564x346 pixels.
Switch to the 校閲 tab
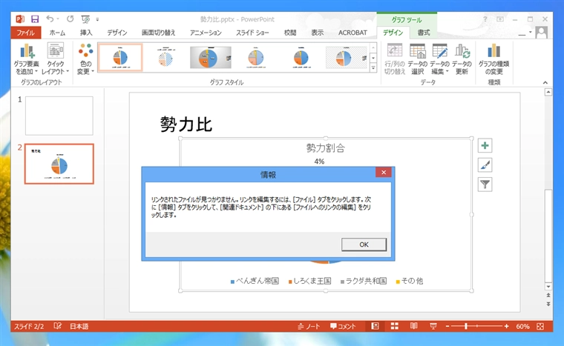pyautogui.click(x=290, y=33)
